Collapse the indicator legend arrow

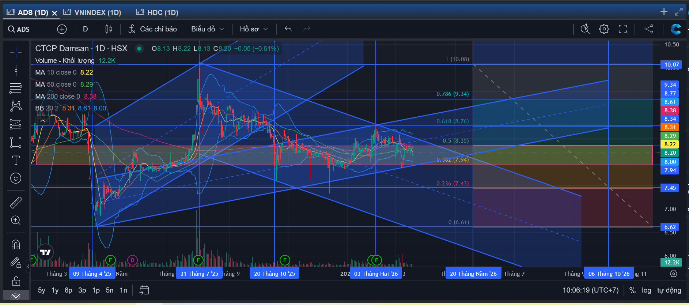click(43, 121)
